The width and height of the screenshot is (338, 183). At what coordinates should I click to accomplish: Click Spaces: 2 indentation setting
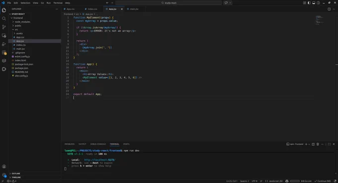(245, 181)
